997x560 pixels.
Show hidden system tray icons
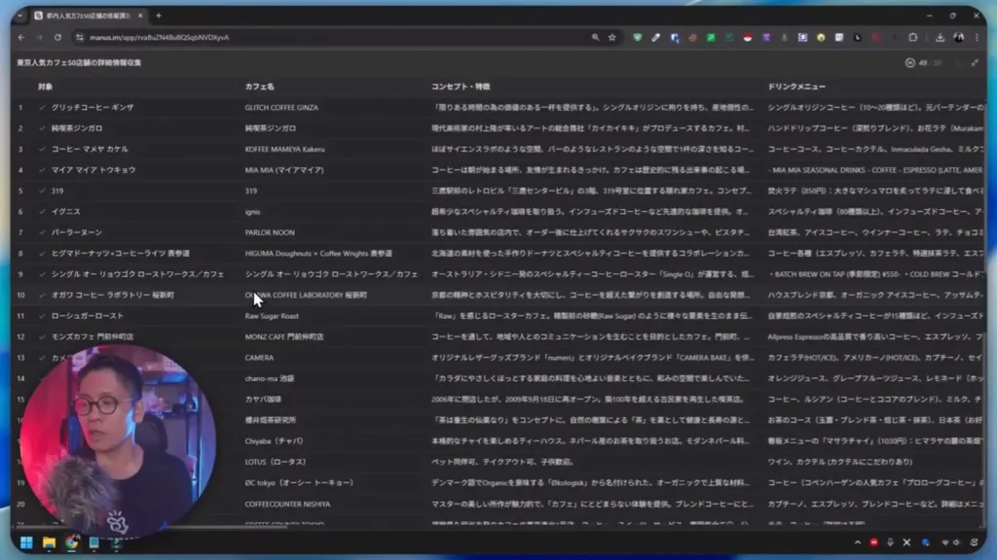[x=857, y=542]
